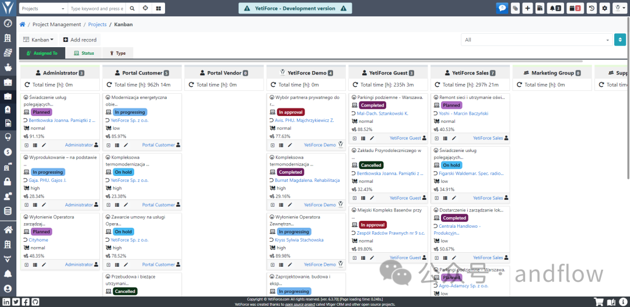The height and width of the screenshot is (307, 630).
Task: Open the book documentation icon in footer
Action: point(611,302)
